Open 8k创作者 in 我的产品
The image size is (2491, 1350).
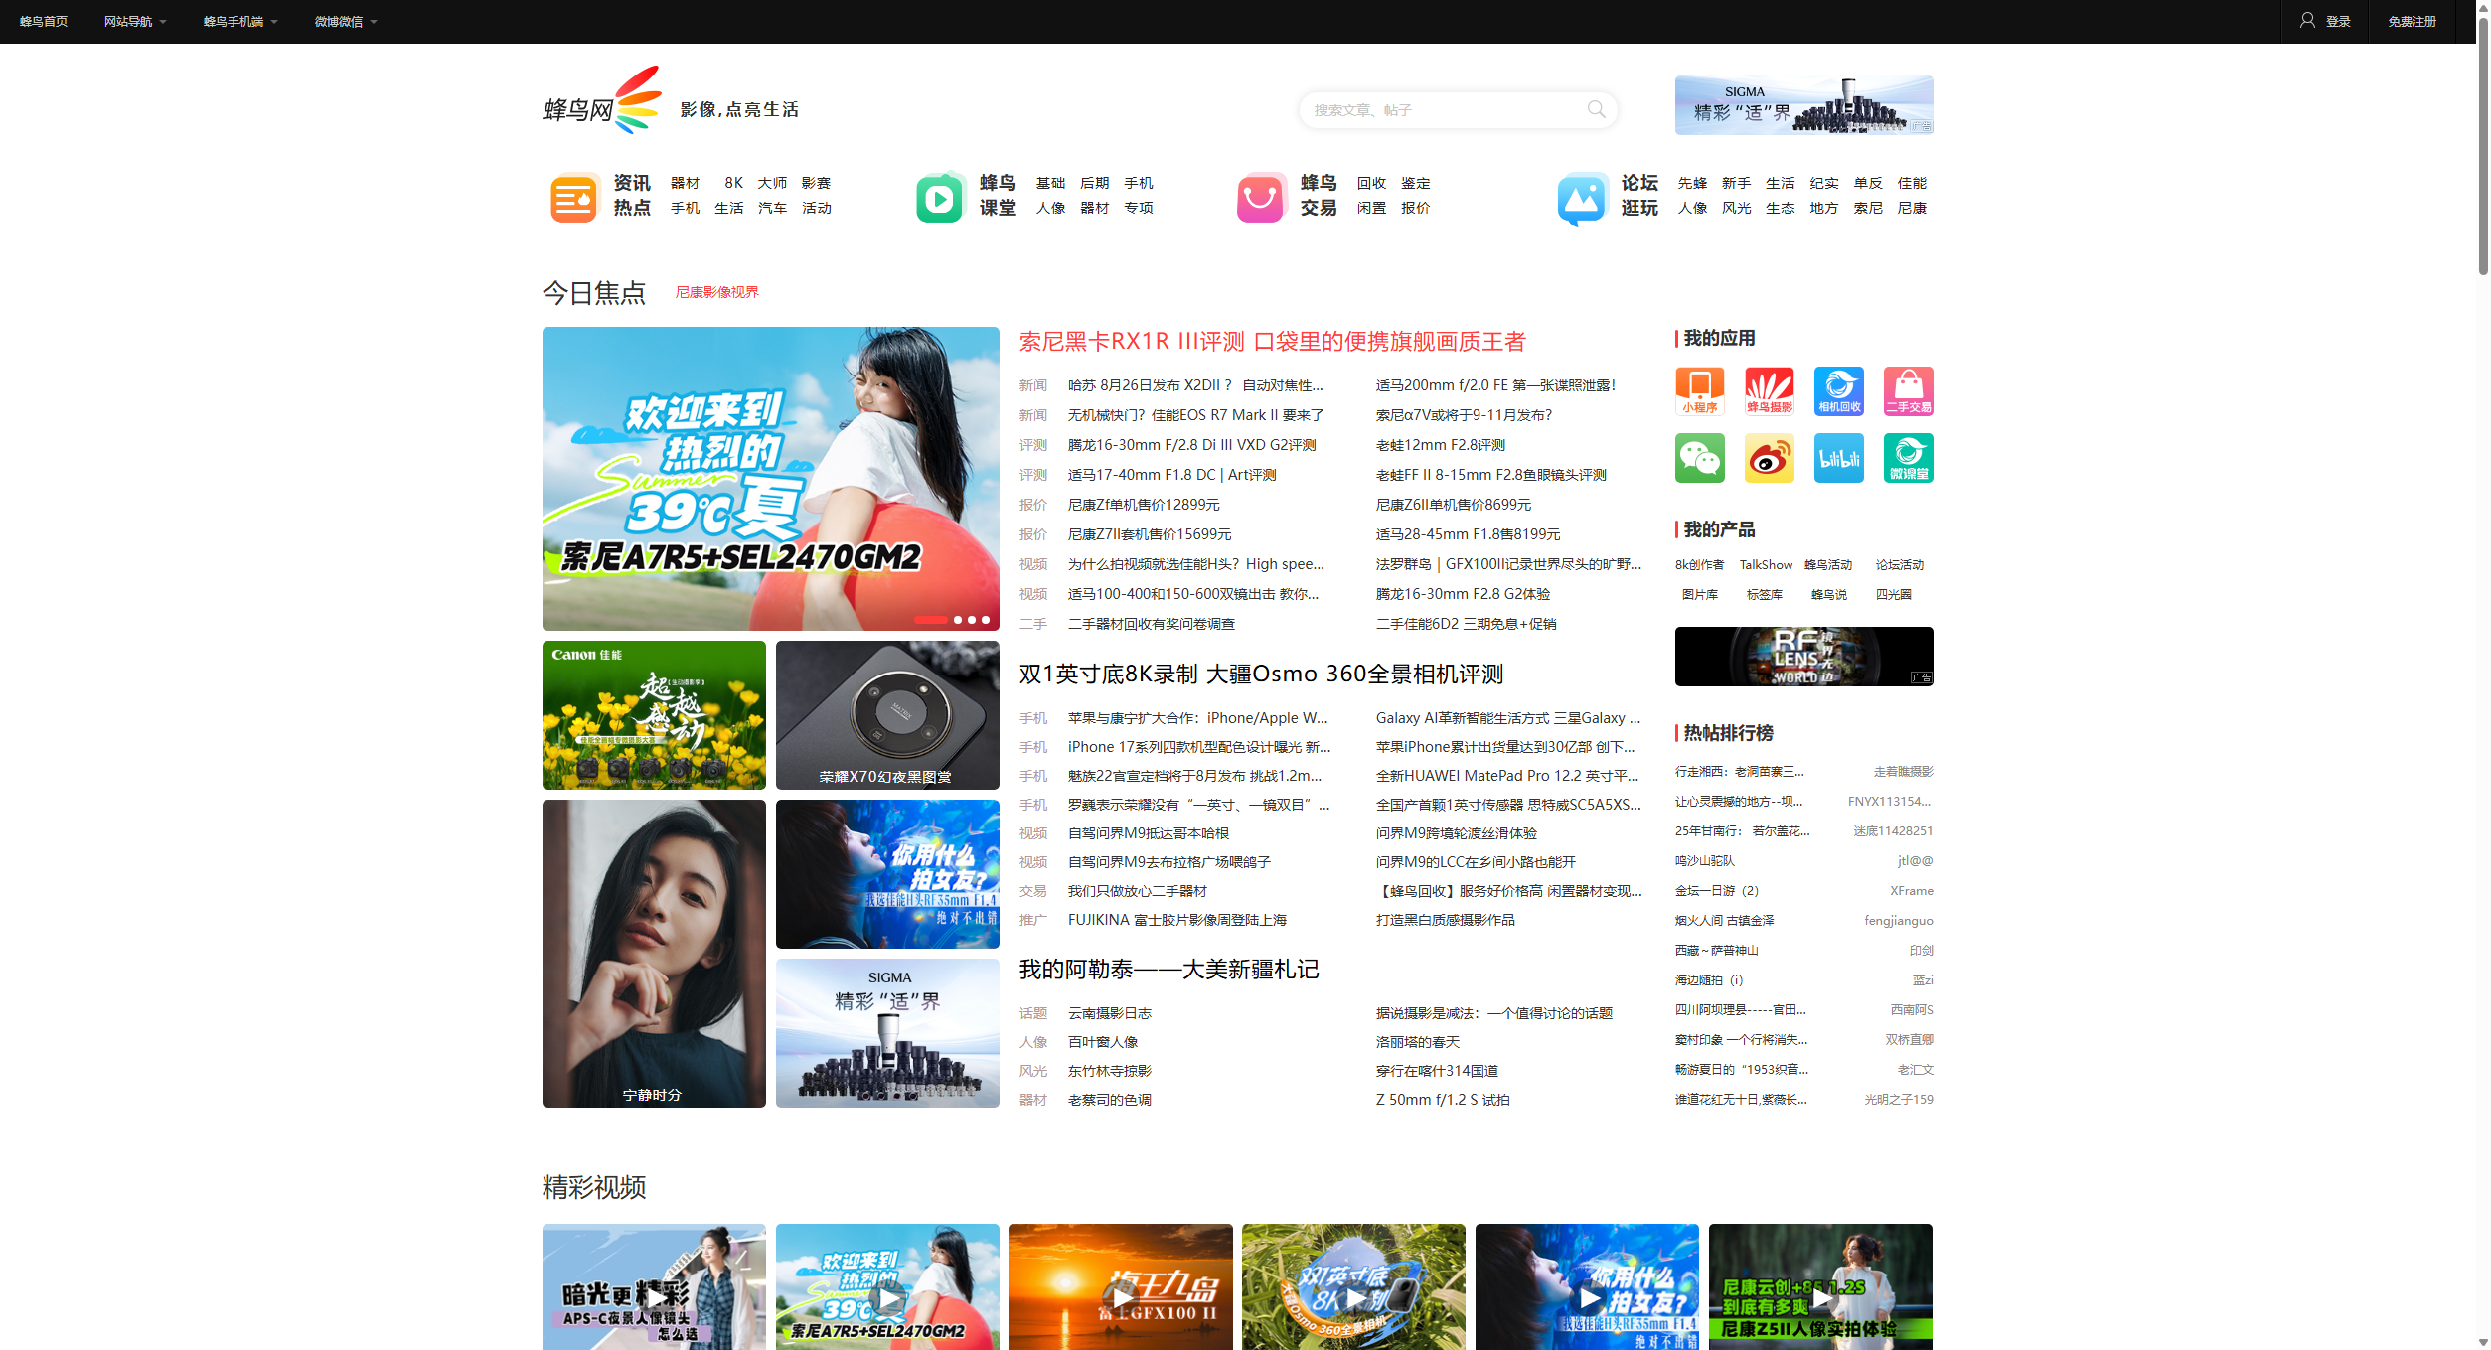click(x=1699, y=565)
